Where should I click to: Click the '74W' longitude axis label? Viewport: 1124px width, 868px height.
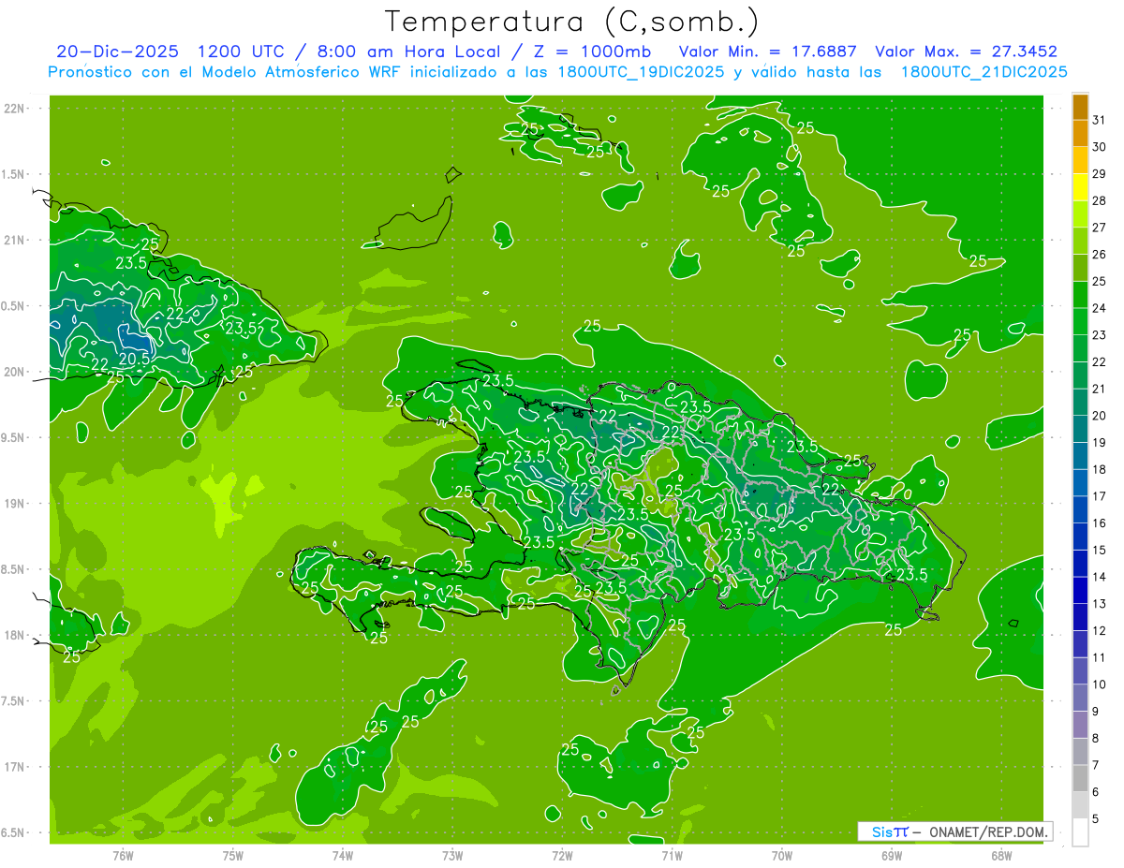point(343,855)
